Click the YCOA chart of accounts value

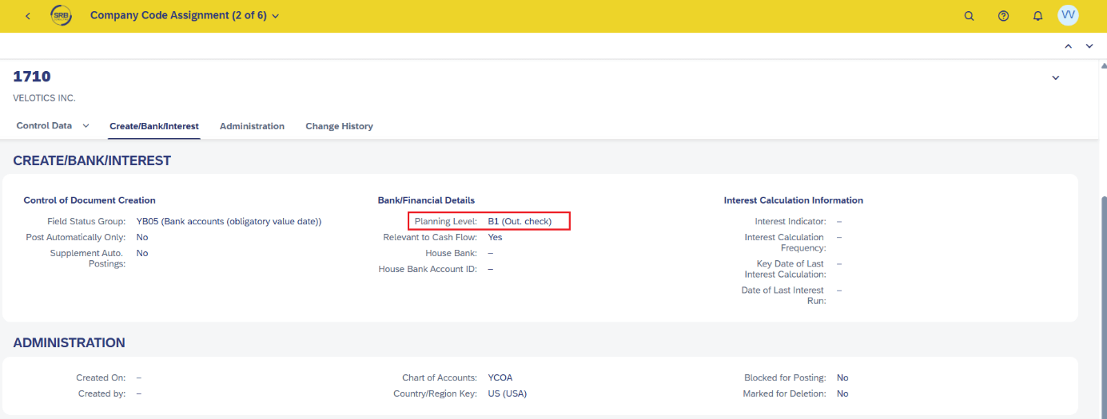click(500, 377)
